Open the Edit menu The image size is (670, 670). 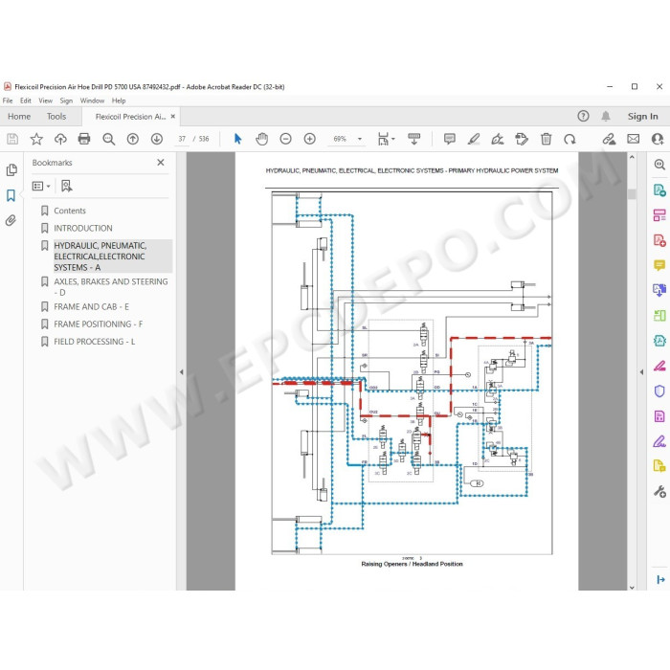coord(26,100)
